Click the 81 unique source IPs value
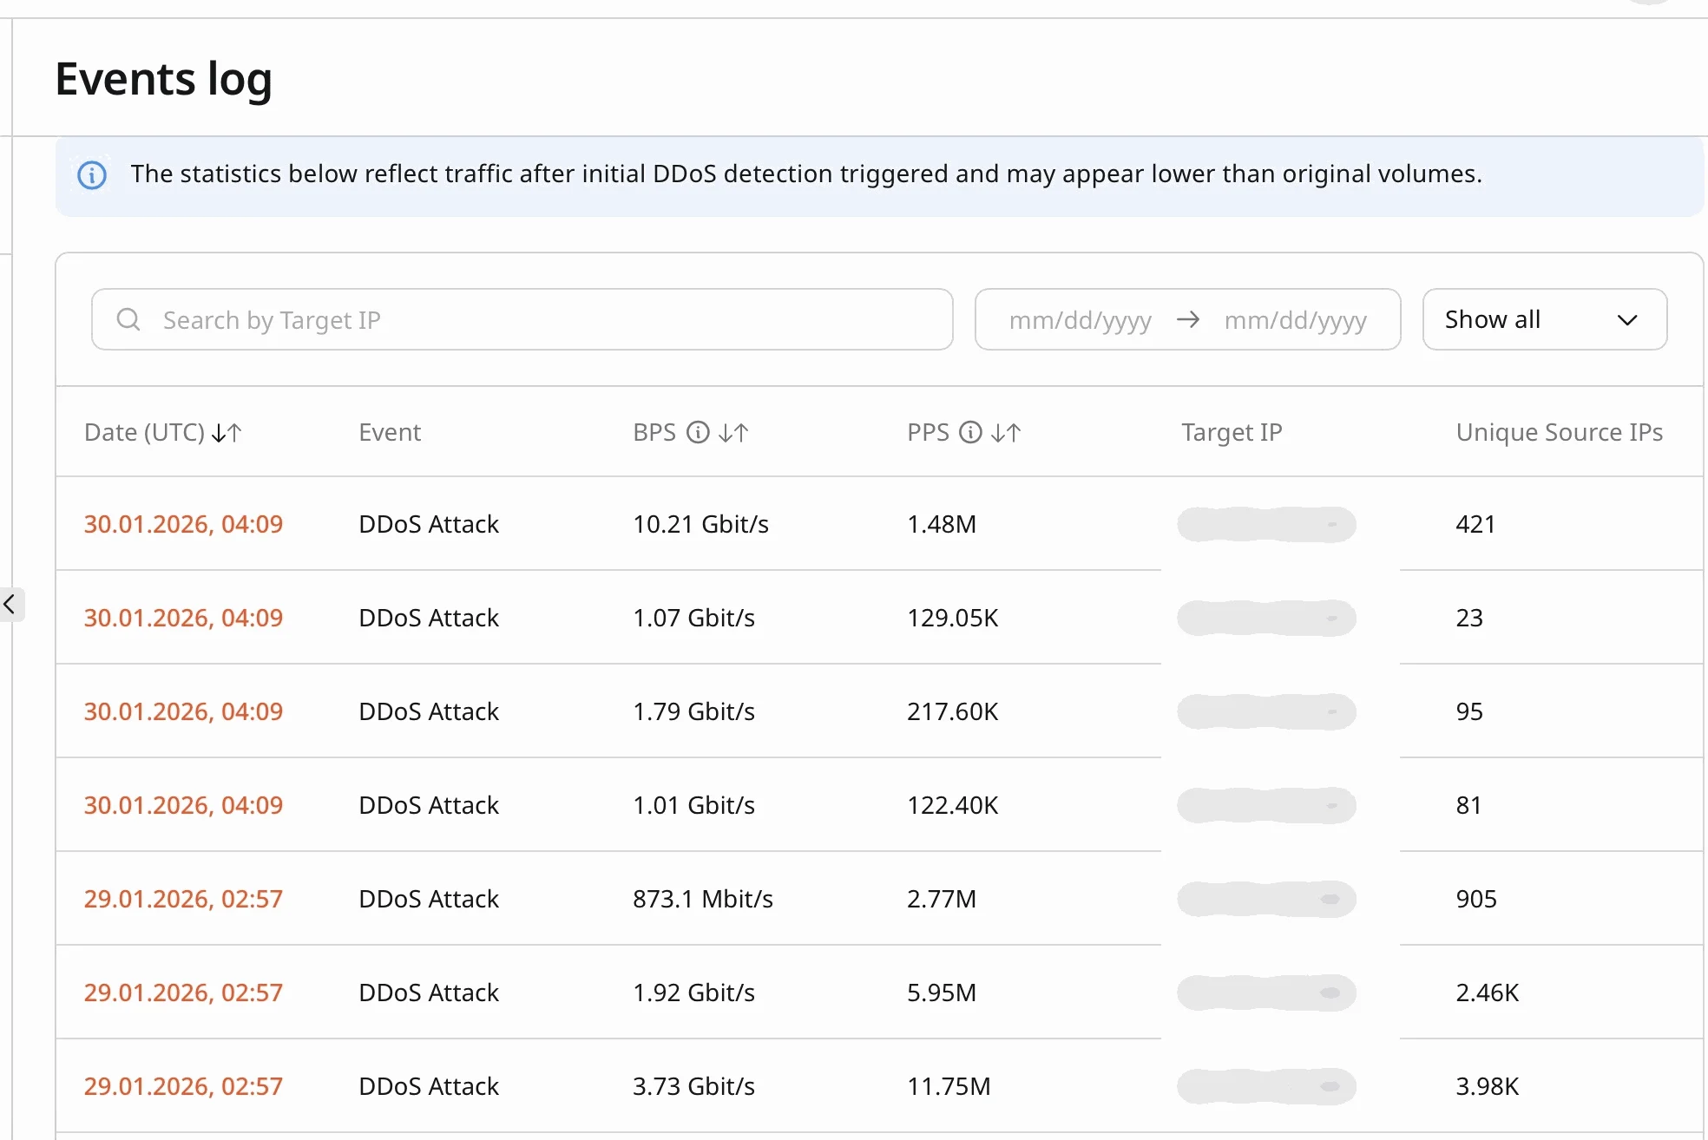The height and width of the screenshot is (1140, 1708). 1468,805
